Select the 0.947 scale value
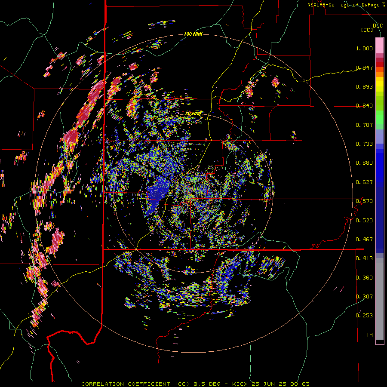Viewport: 387px width, 387px height. click(x=364, y=68)
